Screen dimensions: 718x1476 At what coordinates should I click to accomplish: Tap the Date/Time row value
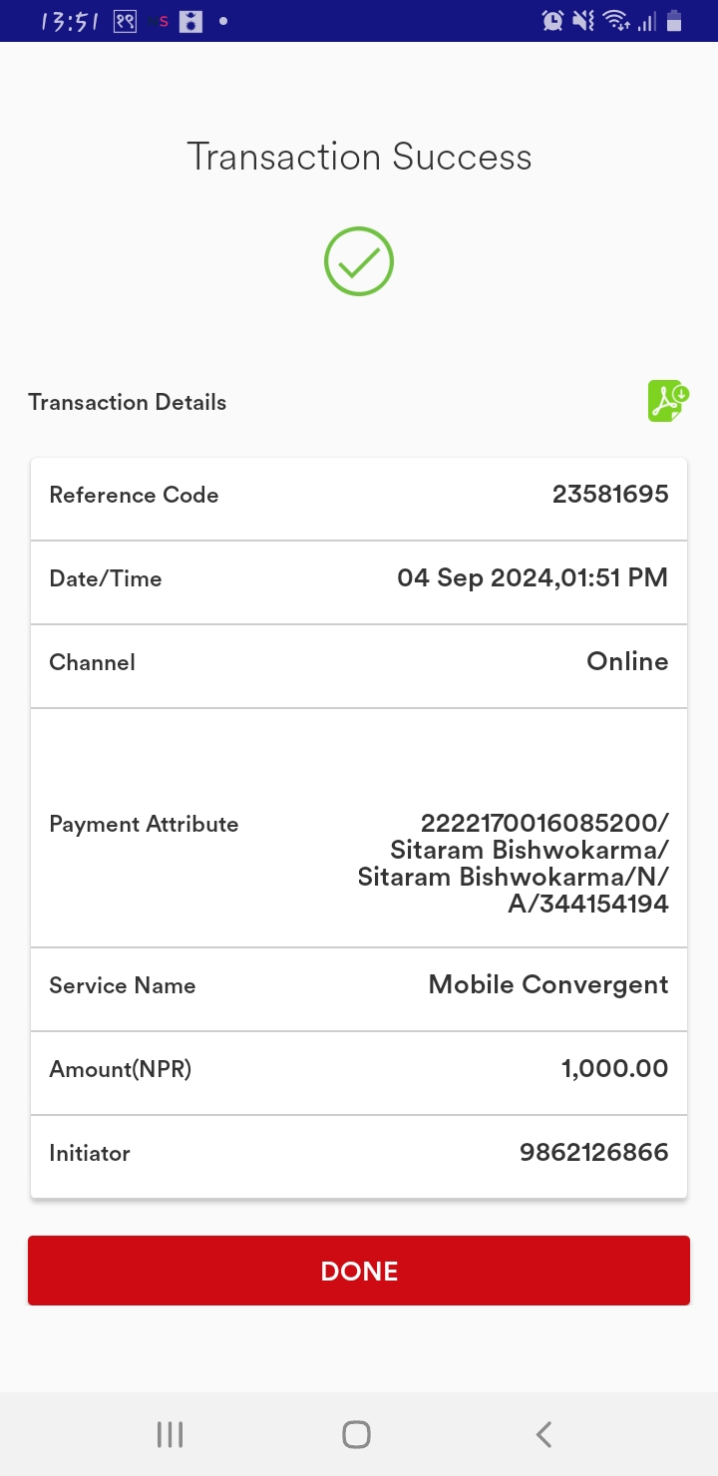click(533, 578)
